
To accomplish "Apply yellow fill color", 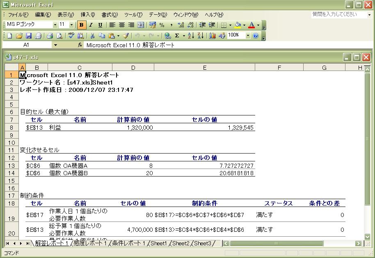I will coord(238,25).
